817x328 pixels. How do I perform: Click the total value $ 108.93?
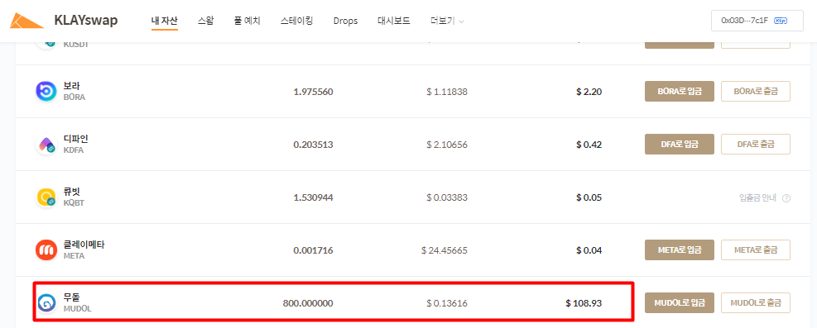(584, 303)
